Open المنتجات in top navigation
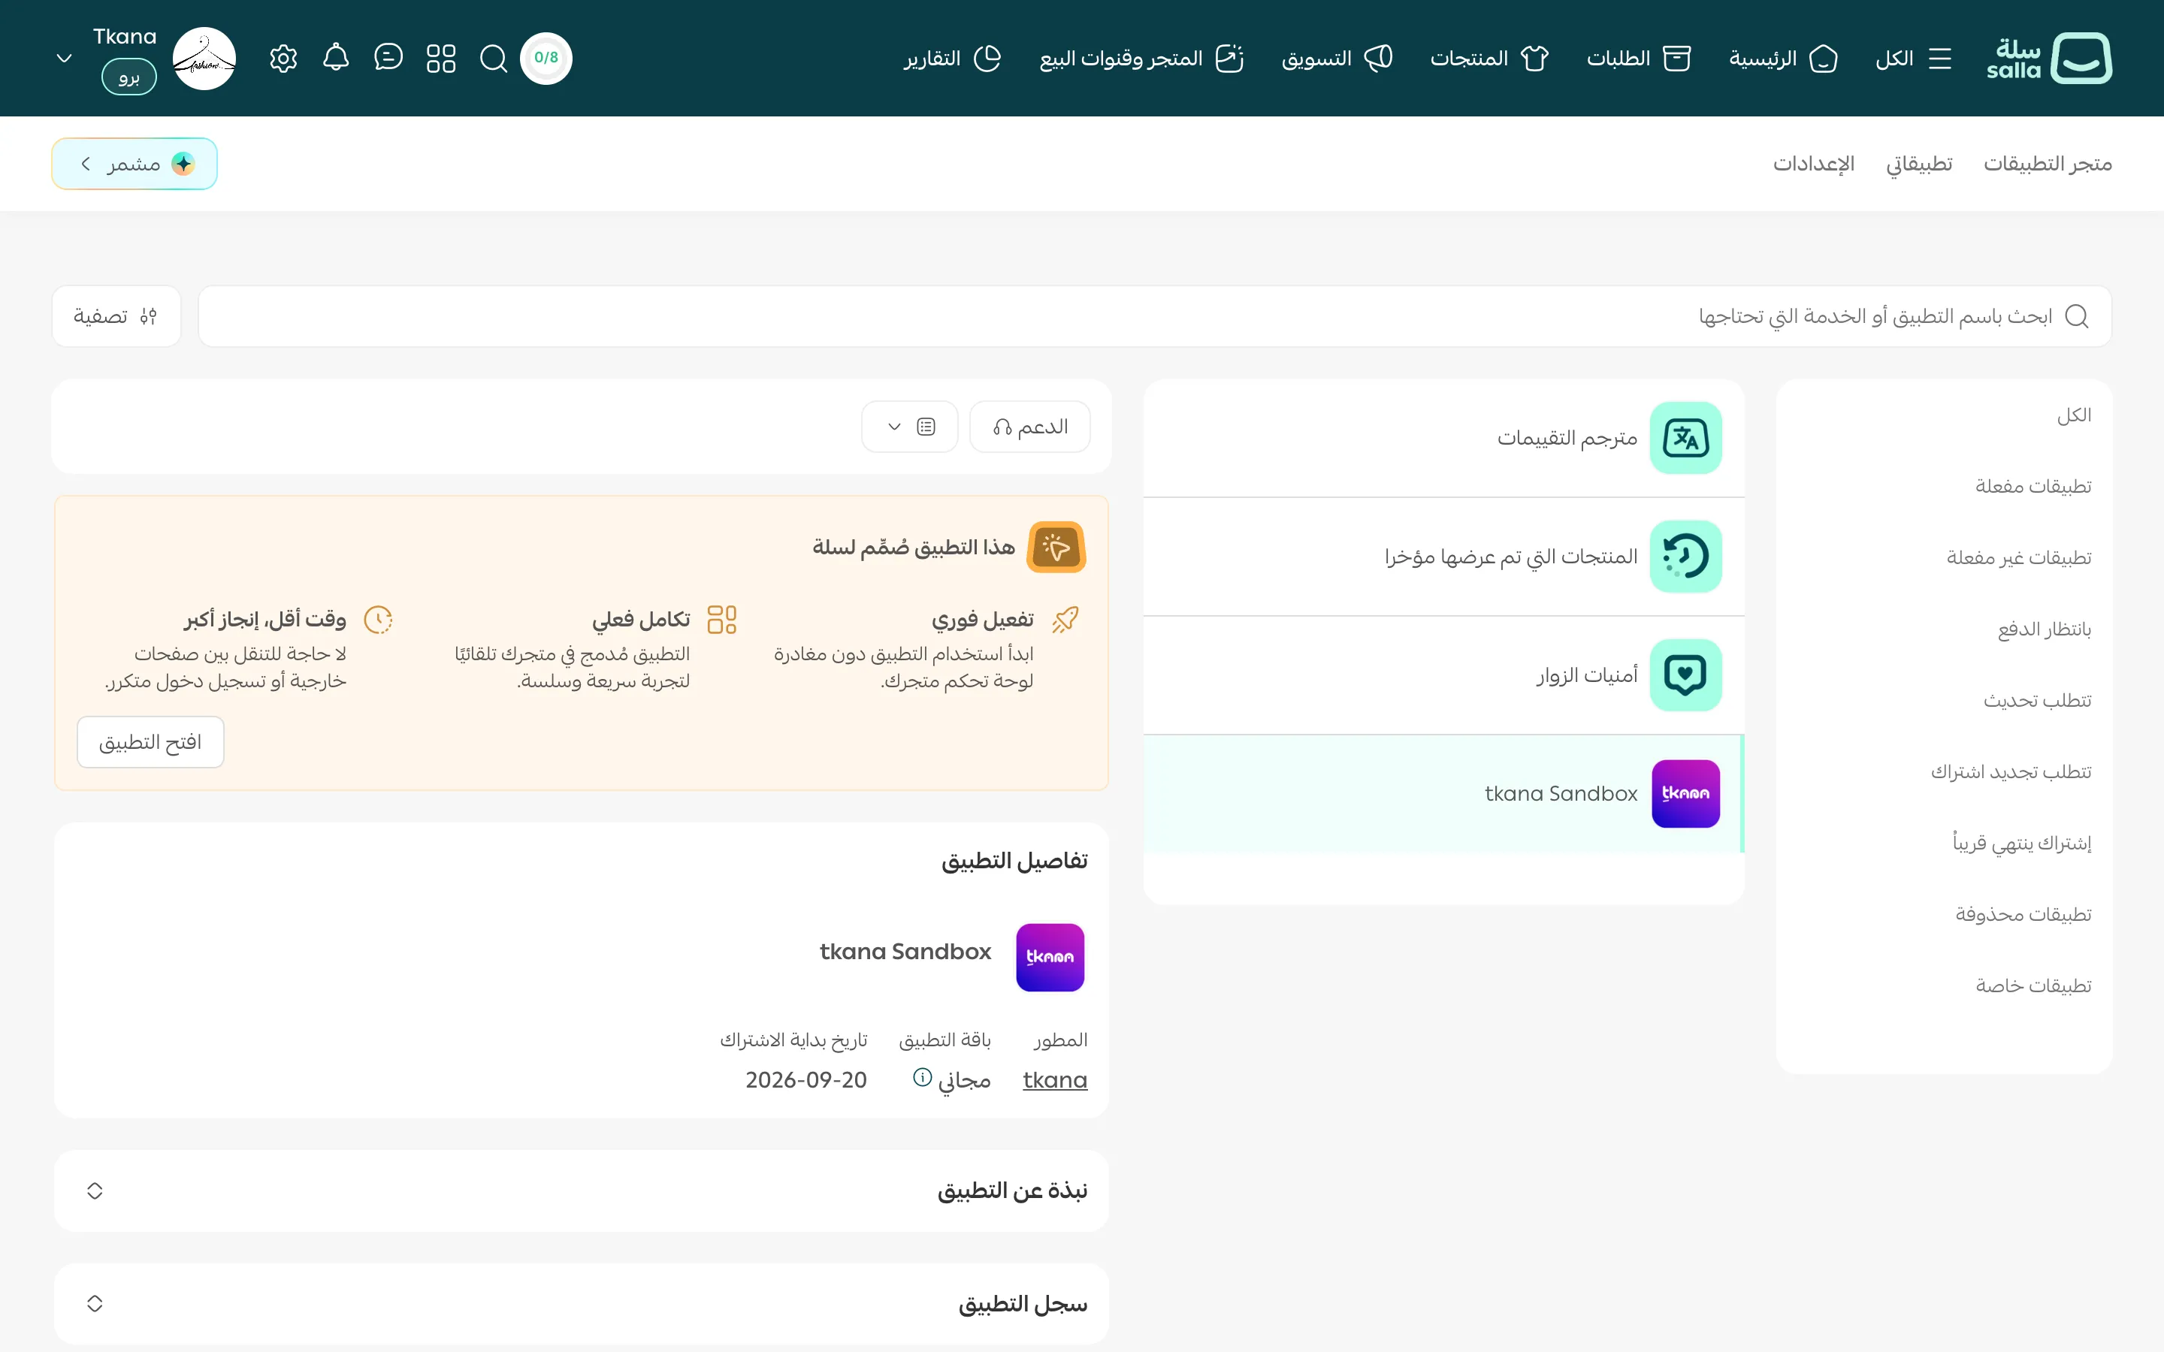 1489,58
